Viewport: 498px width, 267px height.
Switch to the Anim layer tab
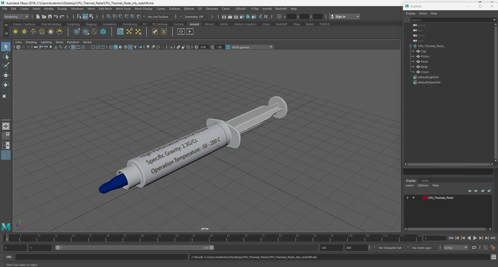coord(425,181)
